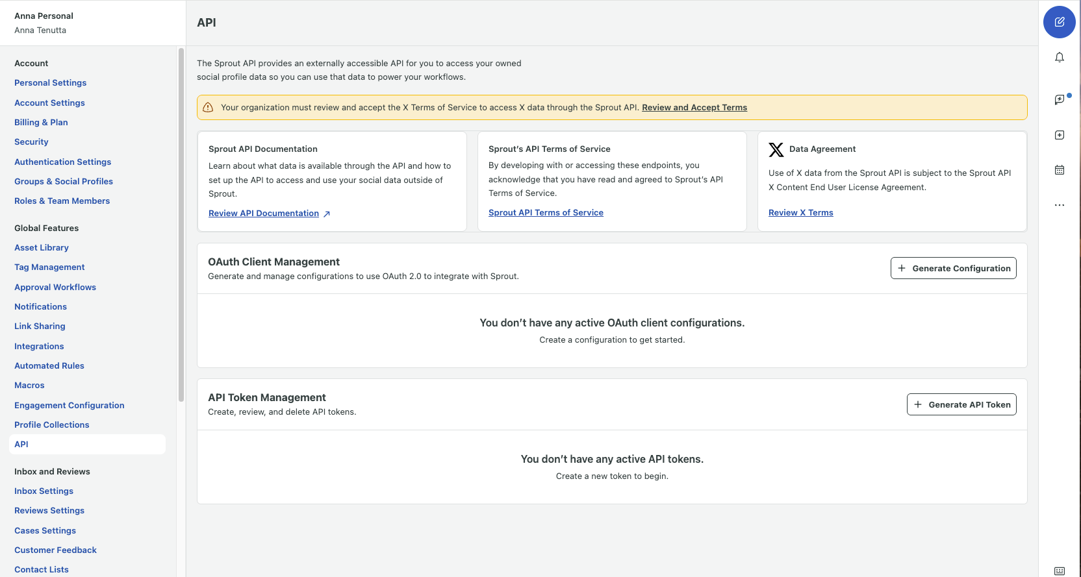Open Automated Rules
1081x577 pixels.
pos(49,366)
